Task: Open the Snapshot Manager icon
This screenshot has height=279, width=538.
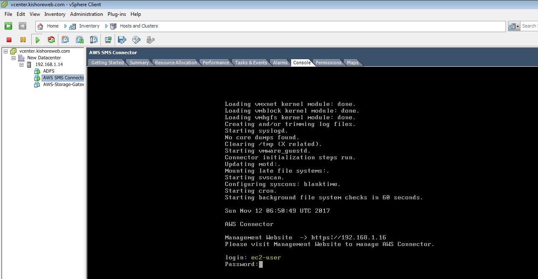Action: pos(94,40)
